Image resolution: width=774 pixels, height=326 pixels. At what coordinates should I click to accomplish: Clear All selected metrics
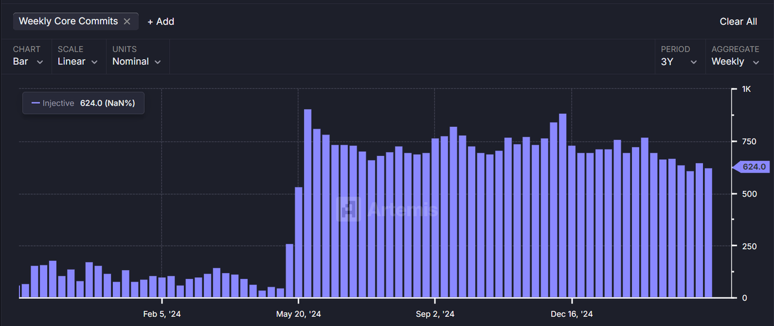[x=739, y=21]
